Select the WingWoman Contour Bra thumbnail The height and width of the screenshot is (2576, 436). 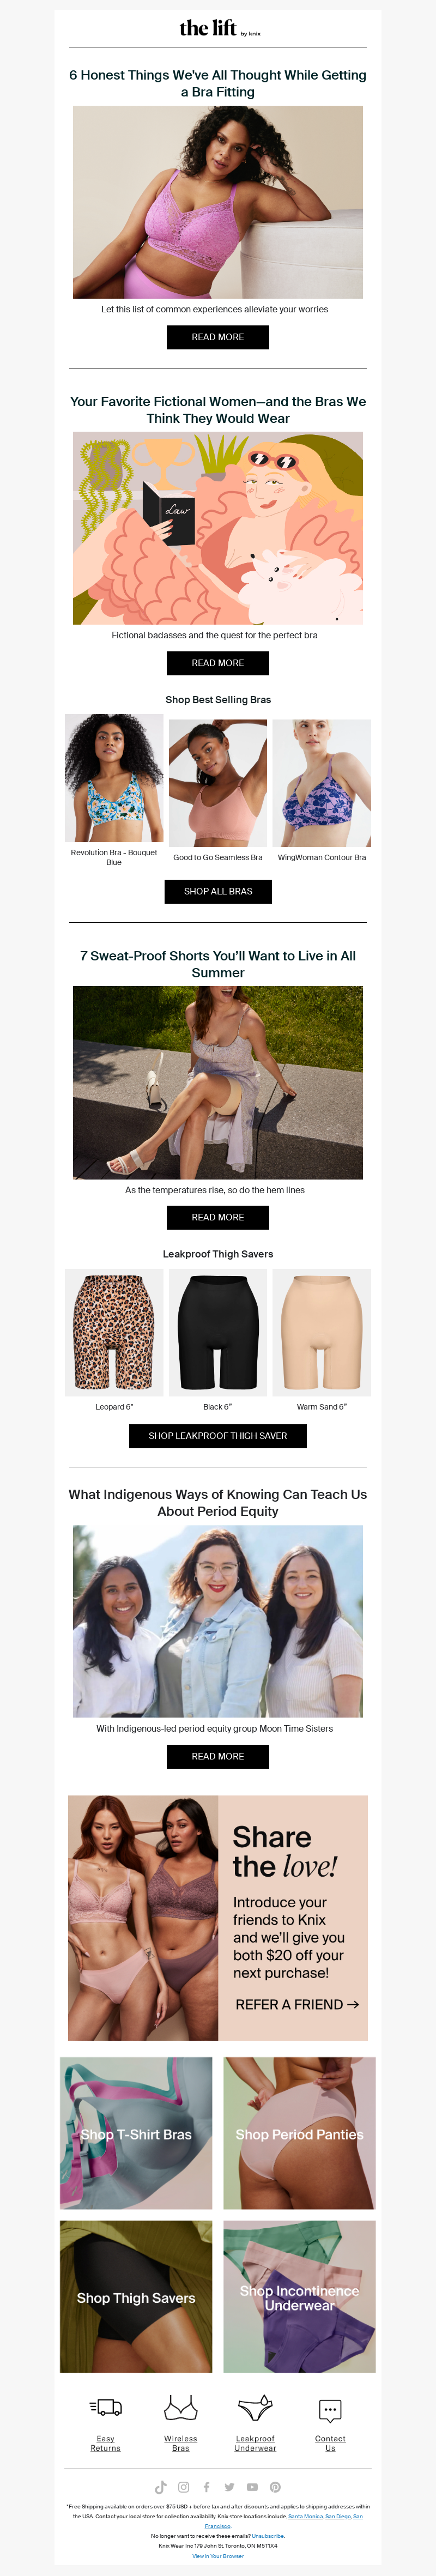coord(322,782)
